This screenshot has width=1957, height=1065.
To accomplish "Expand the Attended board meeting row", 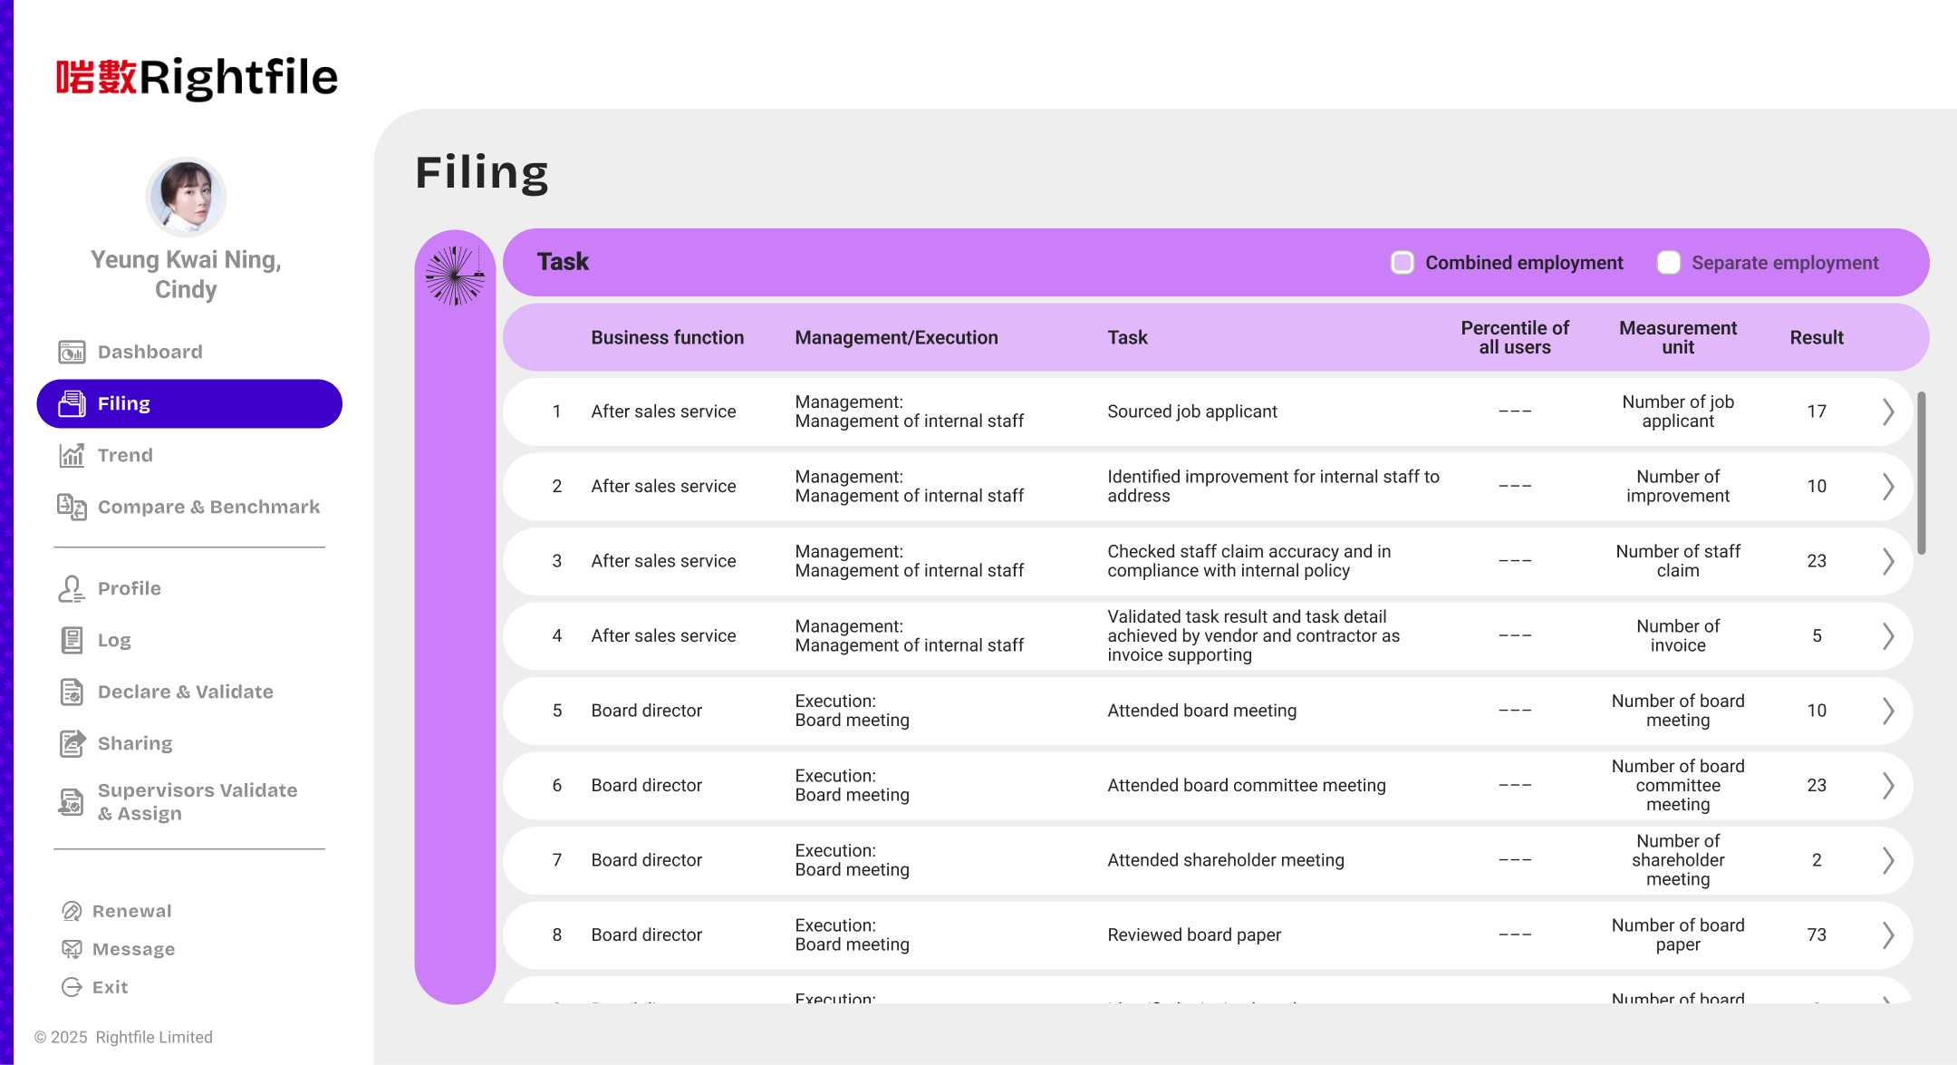I will (1889, 711).
